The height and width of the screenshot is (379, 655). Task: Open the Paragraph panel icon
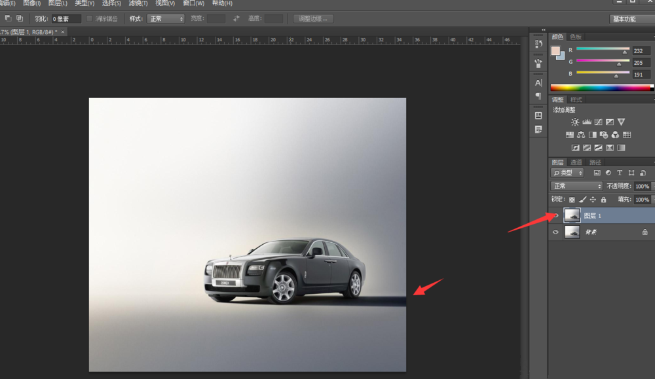coord(538,96)
